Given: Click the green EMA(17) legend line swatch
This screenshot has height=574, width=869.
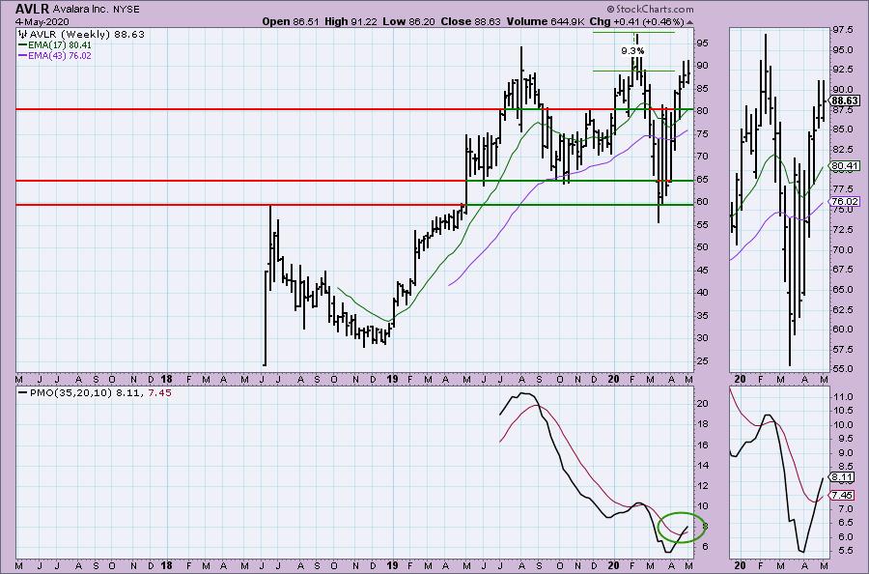Looking at the screenshot, I should 23,44.
